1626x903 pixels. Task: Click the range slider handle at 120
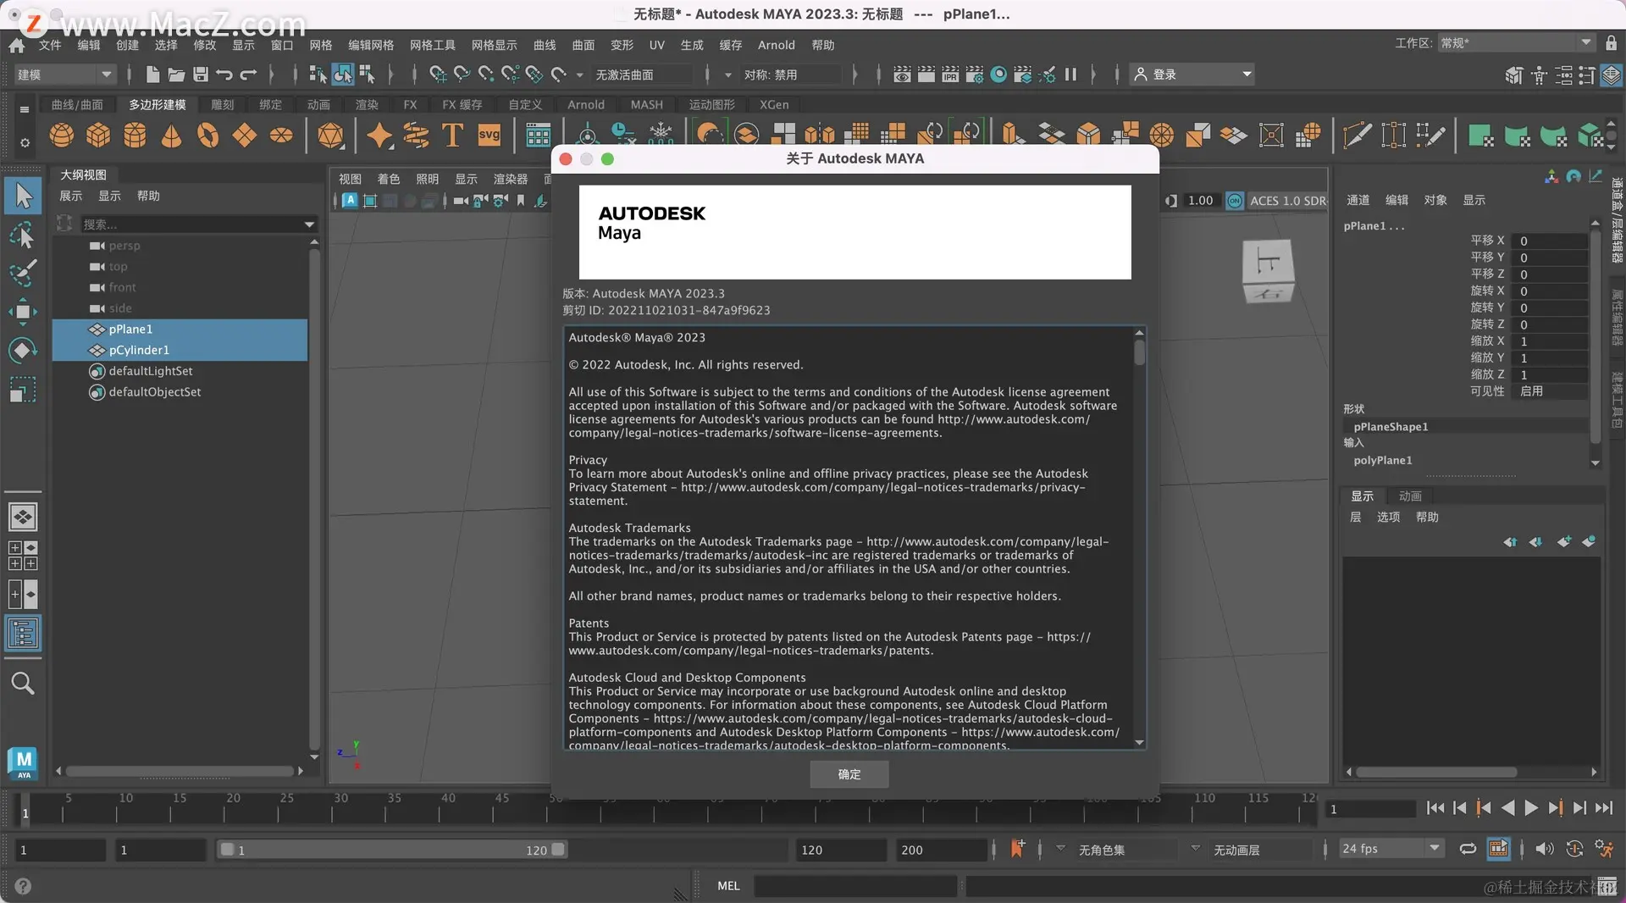(x=558, y=849)
